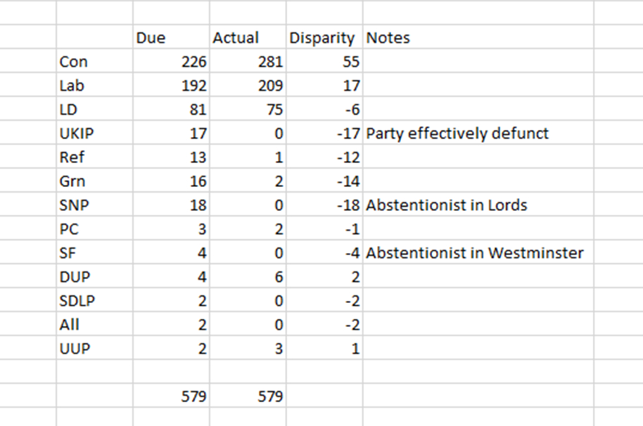Select the SNP Disparity cell showing -18

click(324, 205)
